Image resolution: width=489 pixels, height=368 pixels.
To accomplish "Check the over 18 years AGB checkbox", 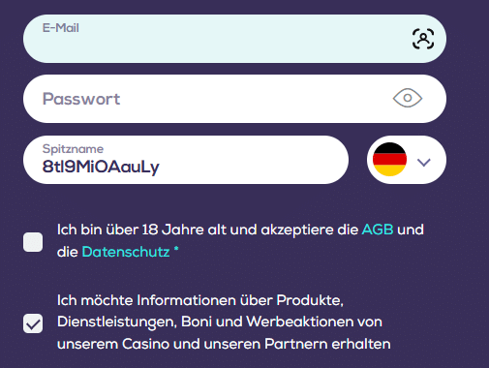I will point(33,242).
